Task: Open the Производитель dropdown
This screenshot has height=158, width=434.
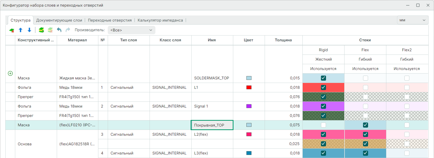Action: pyautogui.click(x=131, y=30)
